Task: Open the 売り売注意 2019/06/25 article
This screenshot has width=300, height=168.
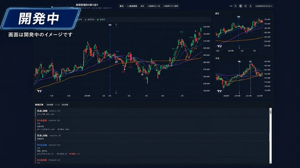Action: pyautogui.click(x=152, y=160)
